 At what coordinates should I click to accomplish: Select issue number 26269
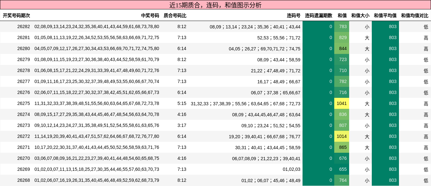point(24,169)
